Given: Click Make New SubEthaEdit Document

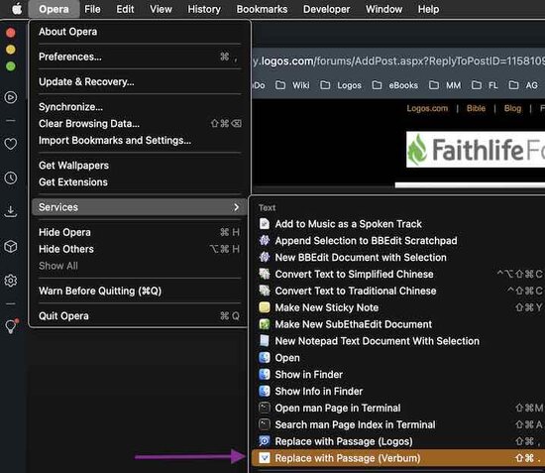Looking at the screenshot, I should click(398, 324).
